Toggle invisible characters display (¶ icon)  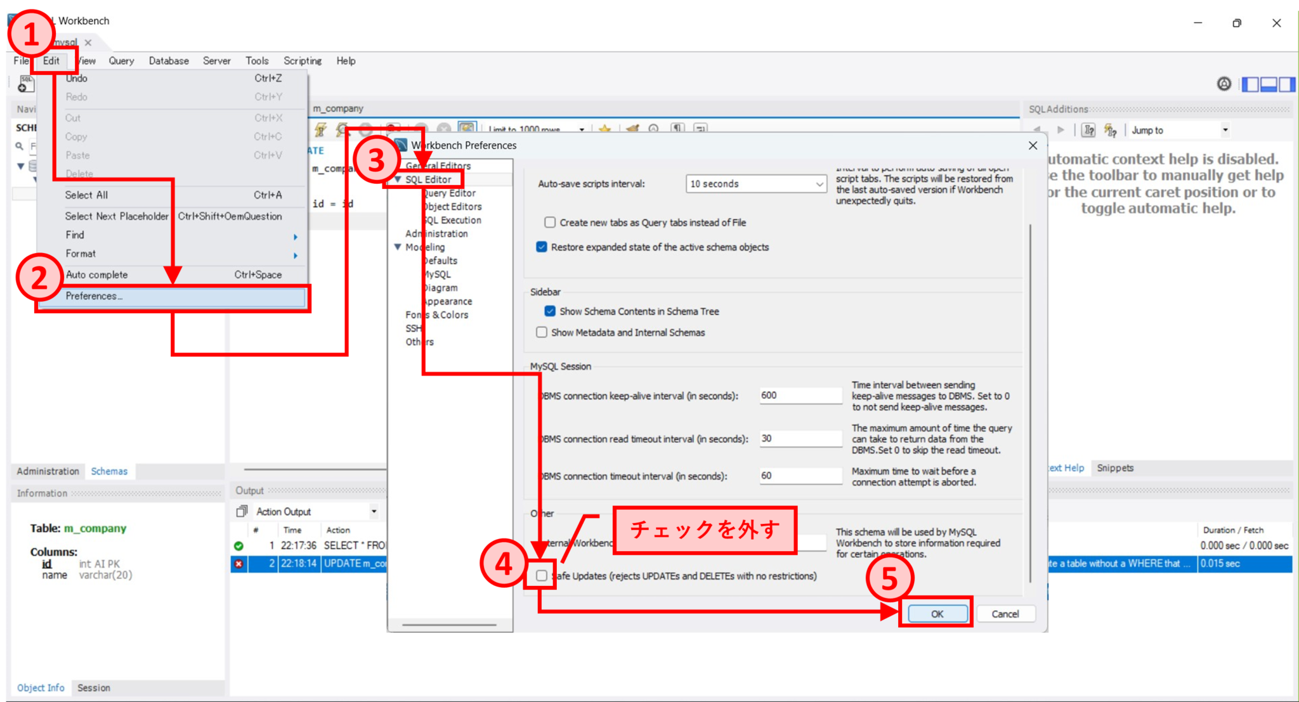(x=677, y=129)
